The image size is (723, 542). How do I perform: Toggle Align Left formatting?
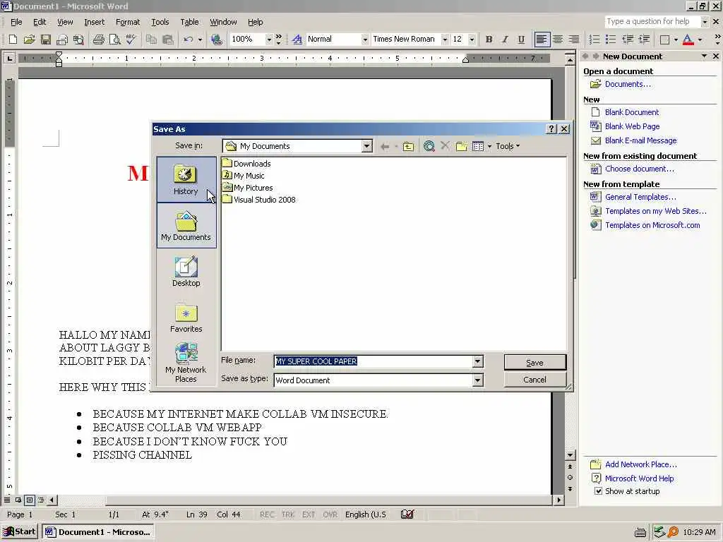point(542,40)
